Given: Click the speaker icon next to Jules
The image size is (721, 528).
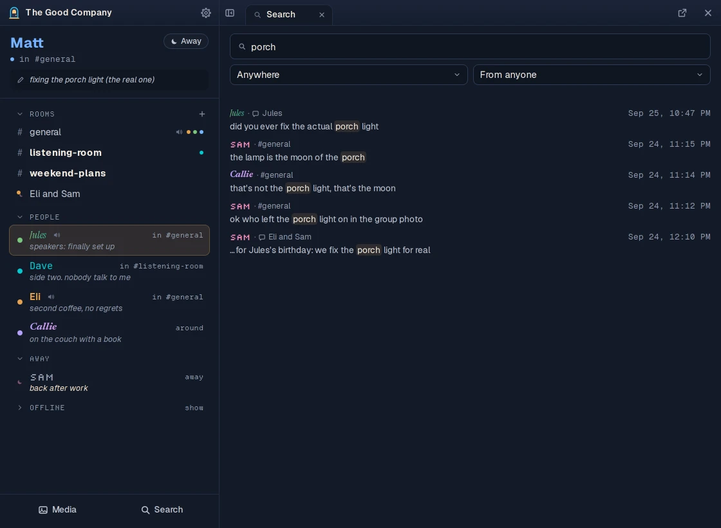Looking at the screenshot, I should click(57, 235).
